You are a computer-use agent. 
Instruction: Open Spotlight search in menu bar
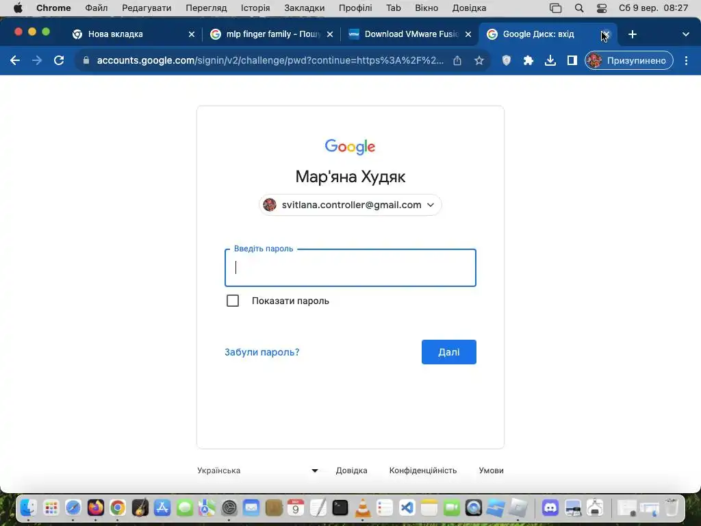579,8
